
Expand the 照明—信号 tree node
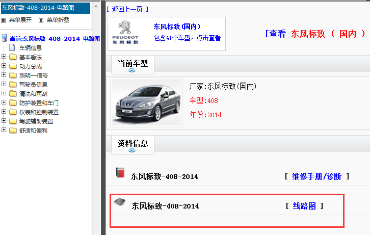4,75
